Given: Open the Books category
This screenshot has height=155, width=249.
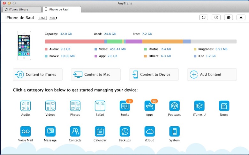Looking at the screenshot, I should pyautogui.click(x=124, y=106).
